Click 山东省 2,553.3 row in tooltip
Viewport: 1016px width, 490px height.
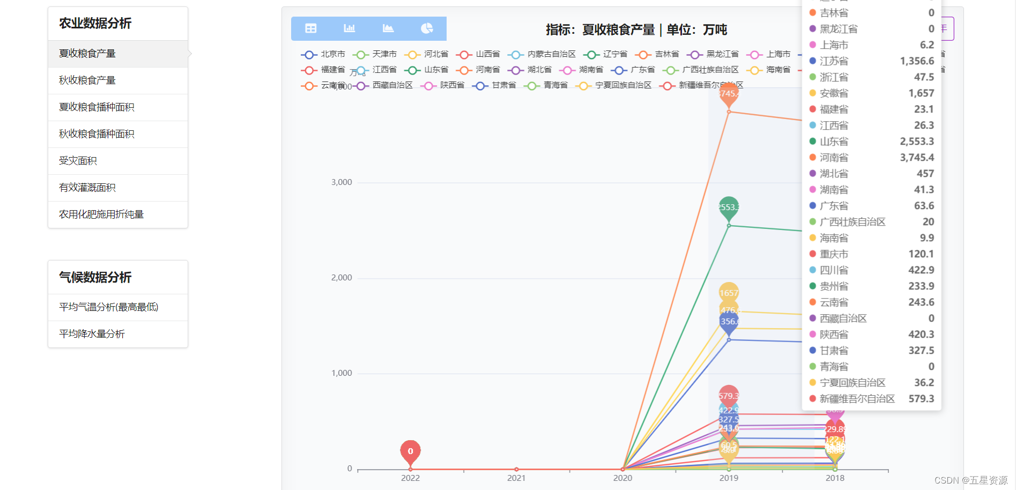pos(871,142)
